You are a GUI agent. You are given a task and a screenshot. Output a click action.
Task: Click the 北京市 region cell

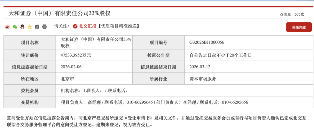tap(67, 79)
